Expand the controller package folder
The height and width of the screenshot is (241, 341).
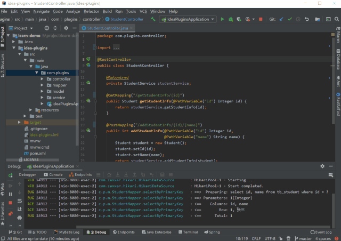click(x=42, y=79)
